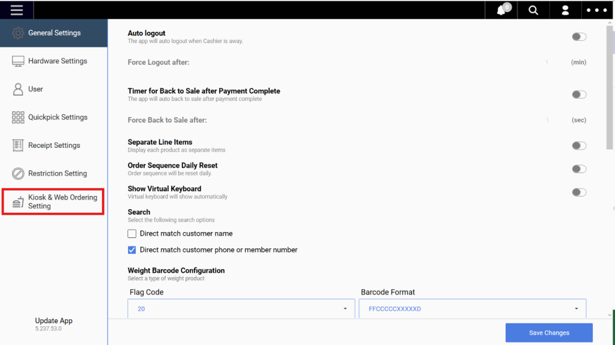Select Kiosk & Web Ordering Setting

coord(53,202)
